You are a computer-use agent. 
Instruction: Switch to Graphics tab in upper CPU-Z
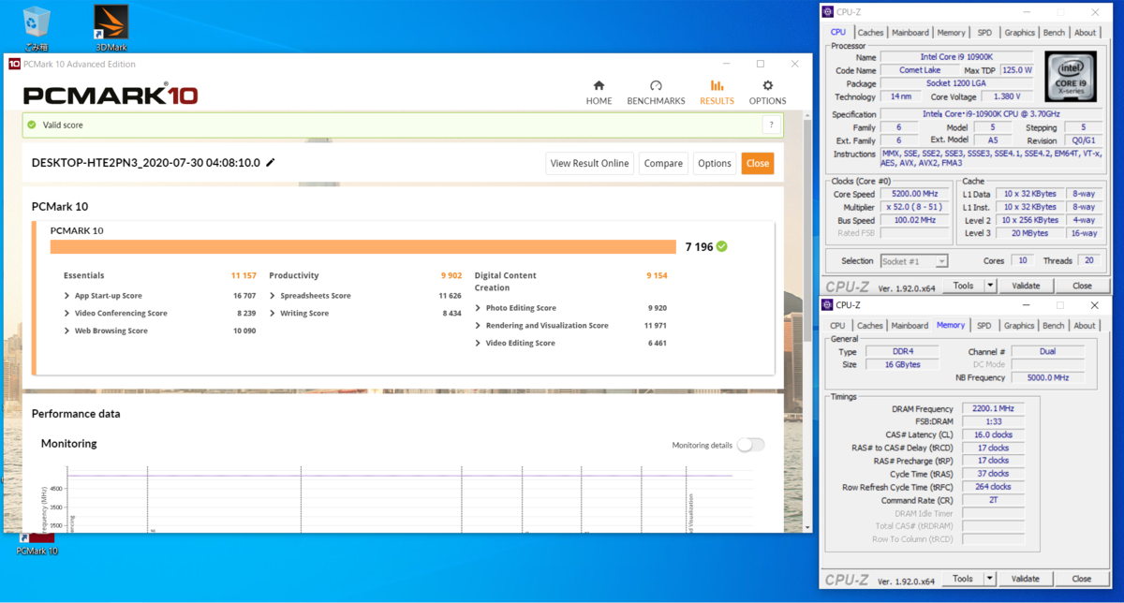click(x=1019, y=33)
